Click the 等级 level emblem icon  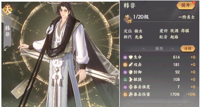[x=128, y=19]
